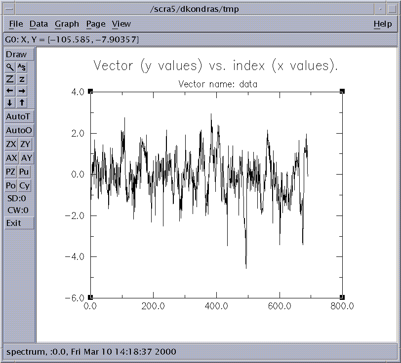Click the small z zoom-out icon

(x=22, y=79)
